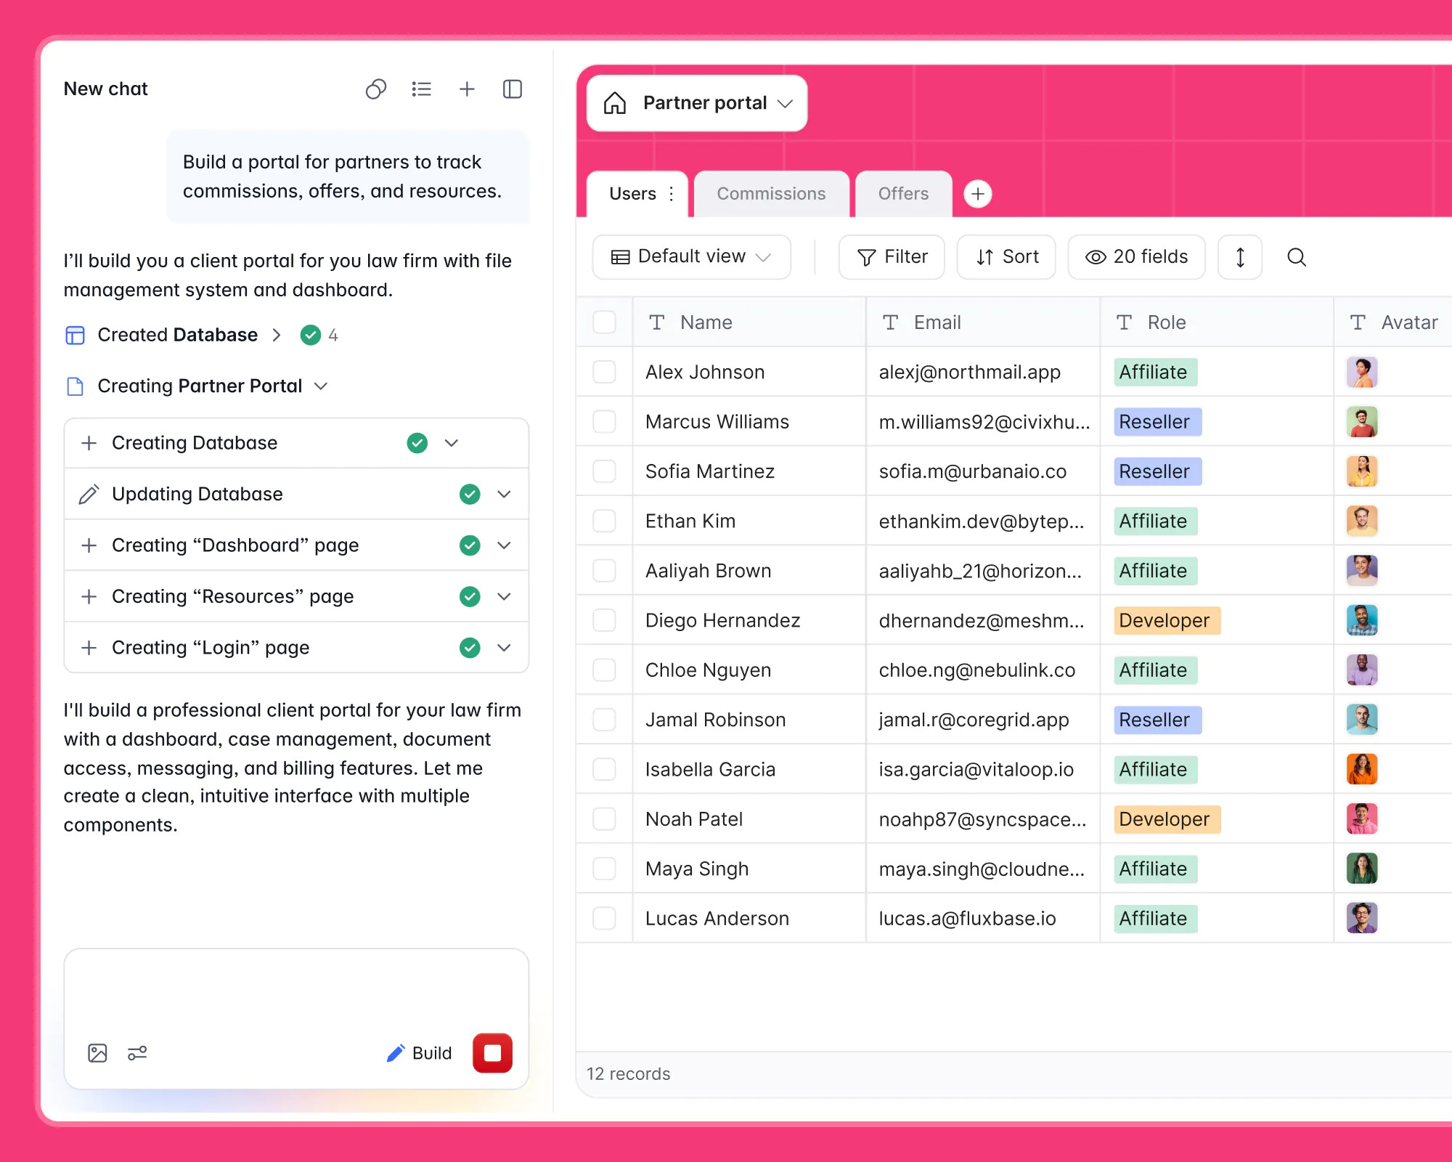This screenshot has height=1162, width=1452.
Task: Click the search magnifier icon in toolbar
Action: (1296, 257)
